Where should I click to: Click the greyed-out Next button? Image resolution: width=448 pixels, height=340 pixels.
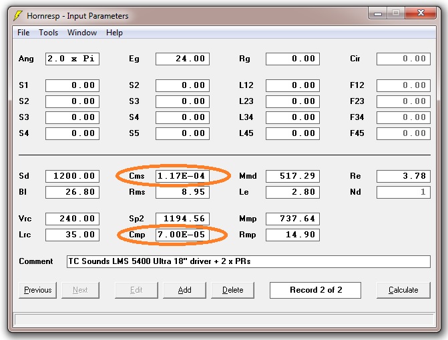pyautogui.click(x=80, y=290)
